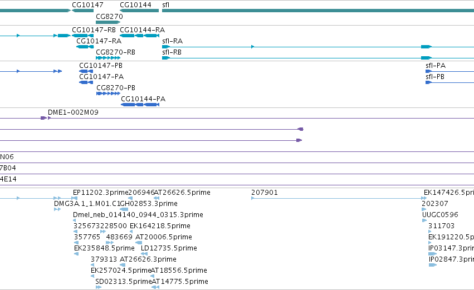474x290 pixels.
Task: Click the 4E14 clone label
Action: click(8, 179)
